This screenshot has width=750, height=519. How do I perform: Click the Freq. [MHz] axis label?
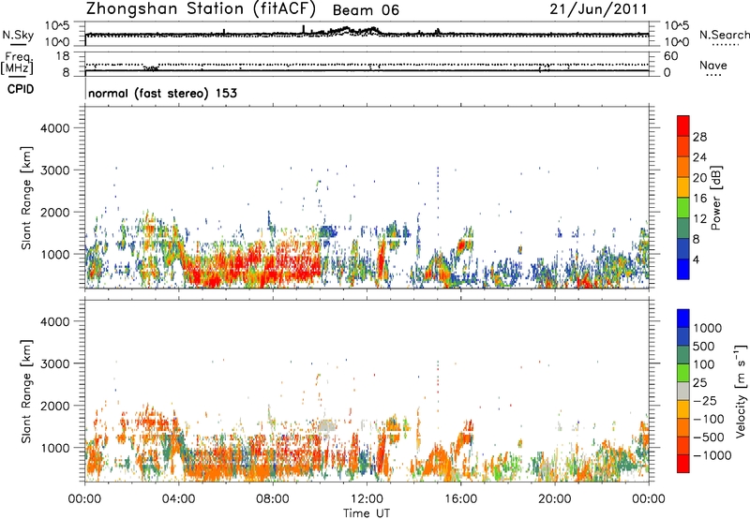click(17, 63)
